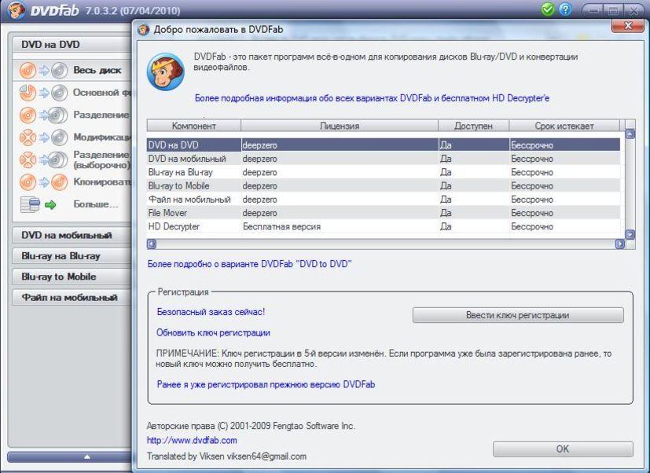Confirm the dialog with OK button

tap(563, 449)
